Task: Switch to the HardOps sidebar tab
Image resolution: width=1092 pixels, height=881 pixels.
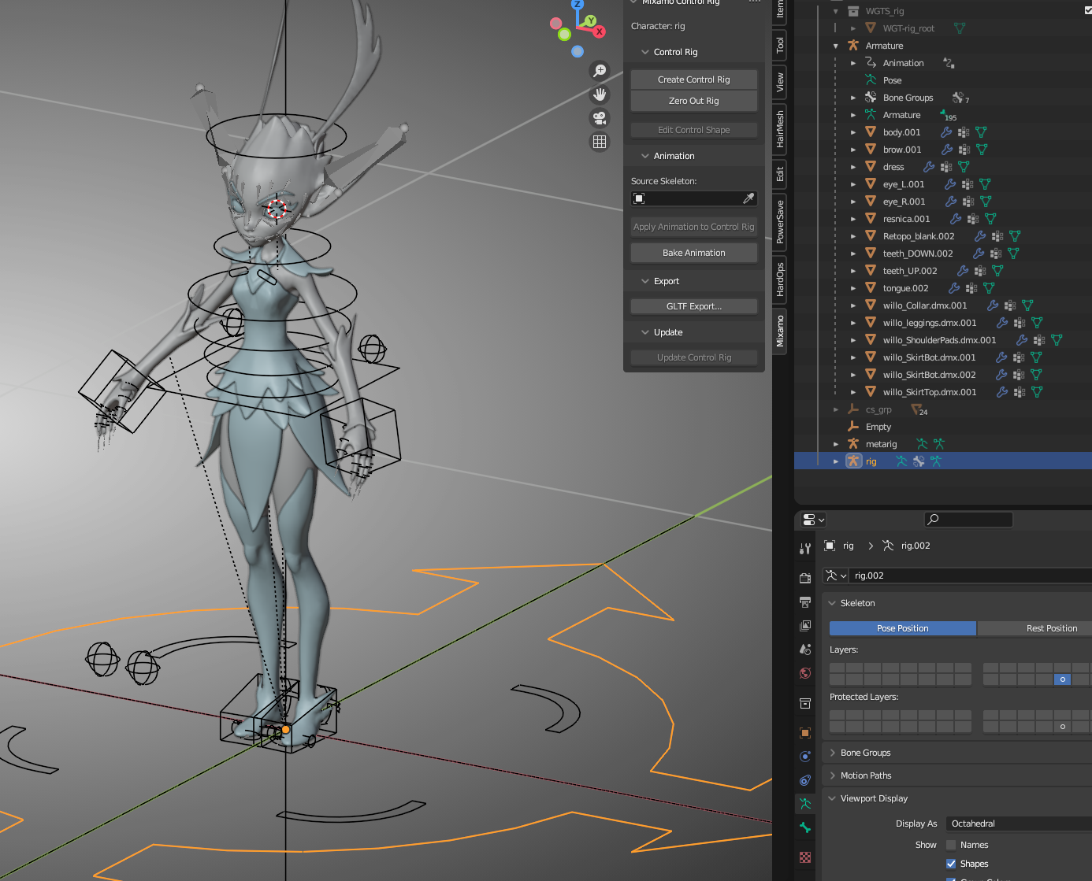Action: (x=780, y=279)
